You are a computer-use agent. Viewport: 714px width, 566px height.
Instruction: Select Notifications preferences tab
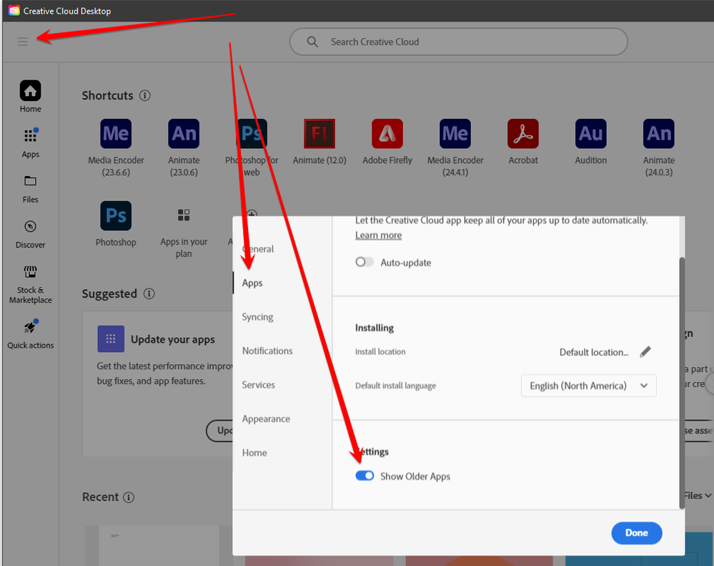click(267, 351)
